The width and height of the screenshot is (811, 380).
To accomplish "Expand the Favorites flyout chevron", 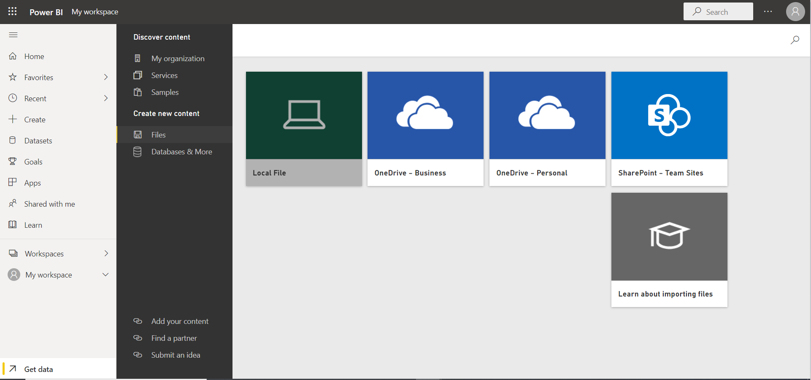I will coord(106,77).
